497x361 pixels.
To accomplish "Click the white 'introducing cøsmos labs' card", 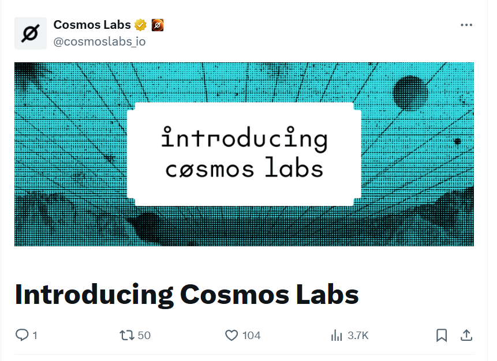I will 244,154.
